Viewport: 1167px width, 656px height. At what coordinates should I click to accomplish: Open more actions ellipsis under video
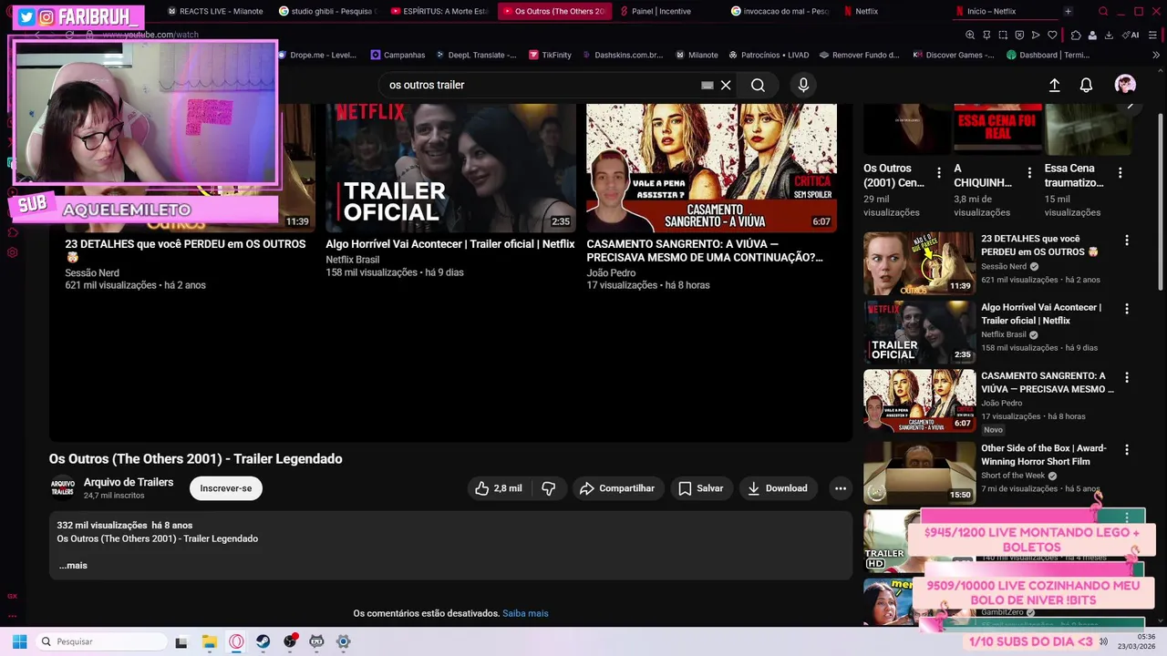coord(841,488)
